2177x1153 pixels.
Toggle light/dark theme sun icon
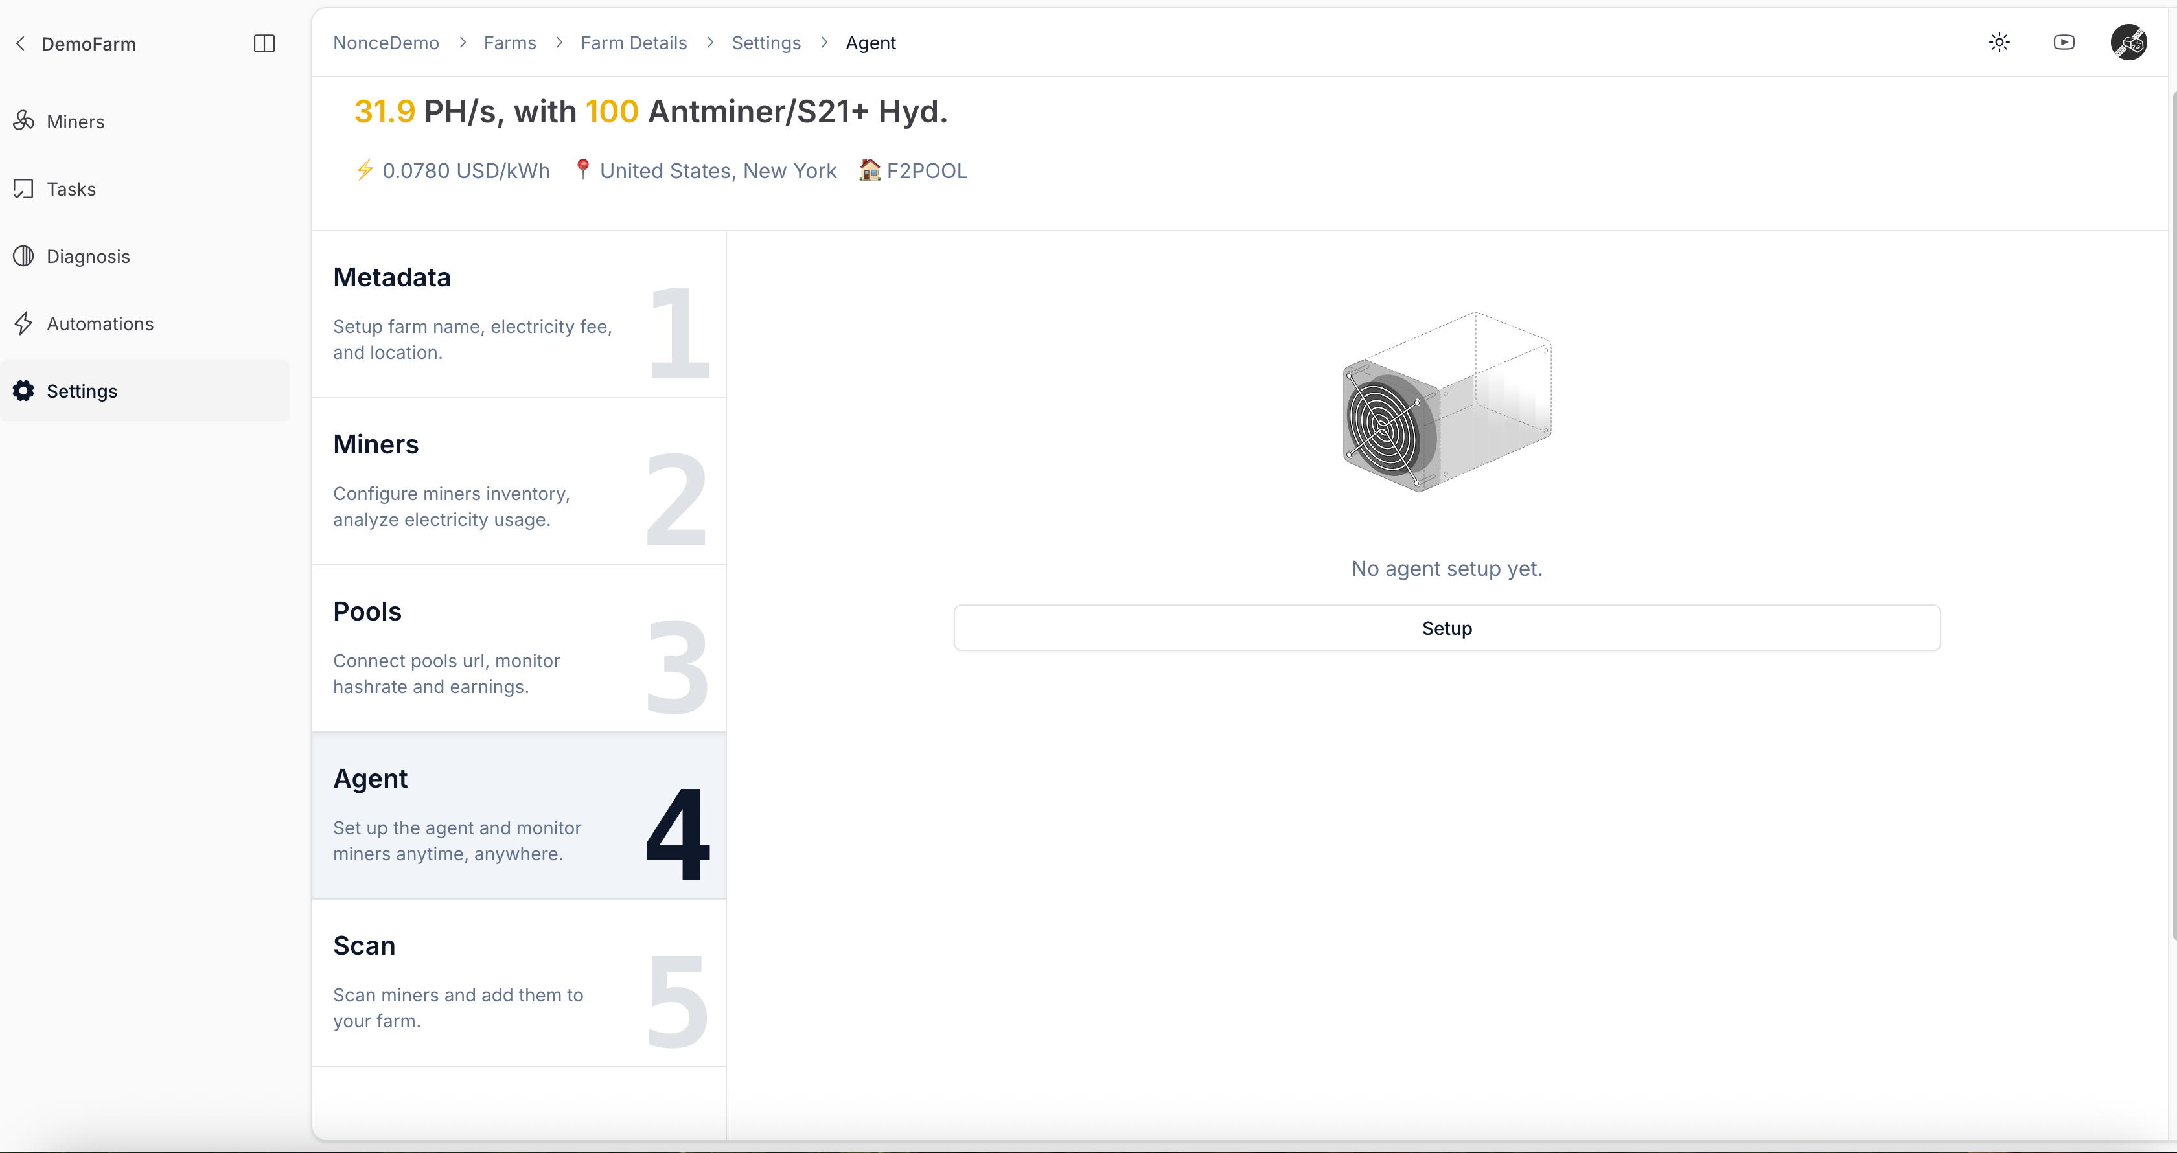1999,42
